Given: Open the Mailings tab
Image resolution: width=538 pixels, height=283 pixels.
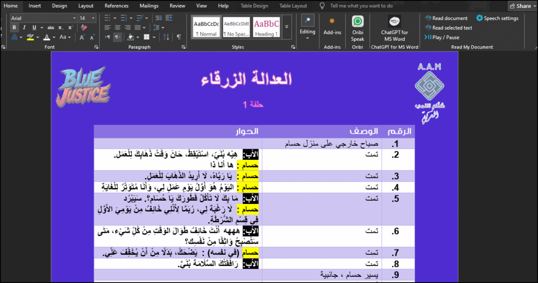Looking at the screenshot, I should [149, 6].
